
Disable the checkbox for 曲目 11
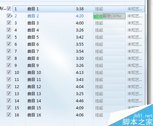point(9,79)
